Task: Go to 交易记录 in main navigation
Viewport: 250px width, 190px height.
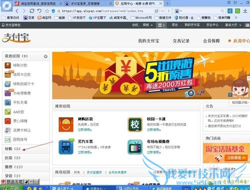Action: click(181, 41)
